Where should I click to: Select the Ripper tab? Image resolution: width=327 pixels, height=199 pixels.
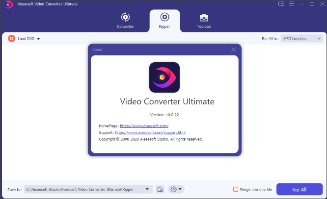tap(164, 20)
